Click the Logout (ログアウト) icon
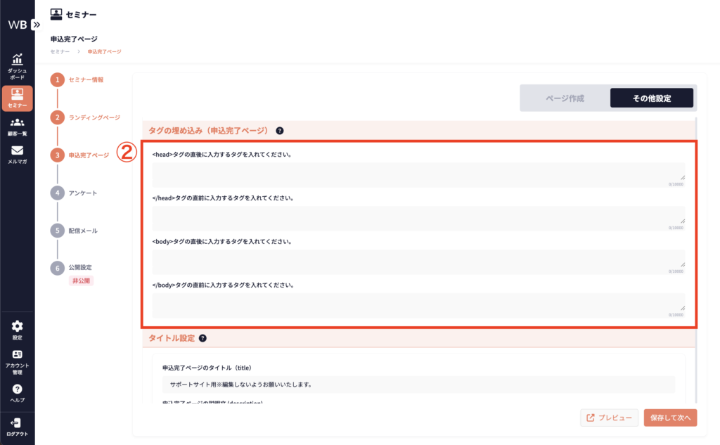The image size is (720, 445). pyautogui.click(x=17, y=426)
